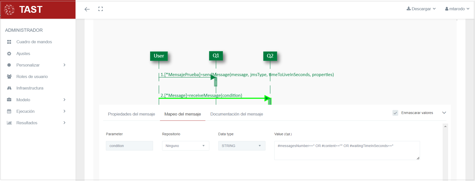Click the Roles de usuario icon

click(9, 76)
